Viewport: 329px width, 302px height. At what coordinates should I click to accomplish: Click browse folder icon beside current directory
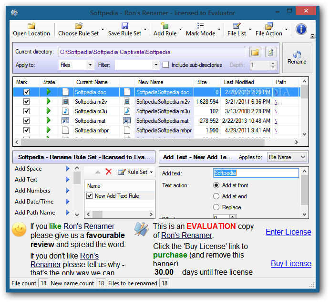coord(255,52)
